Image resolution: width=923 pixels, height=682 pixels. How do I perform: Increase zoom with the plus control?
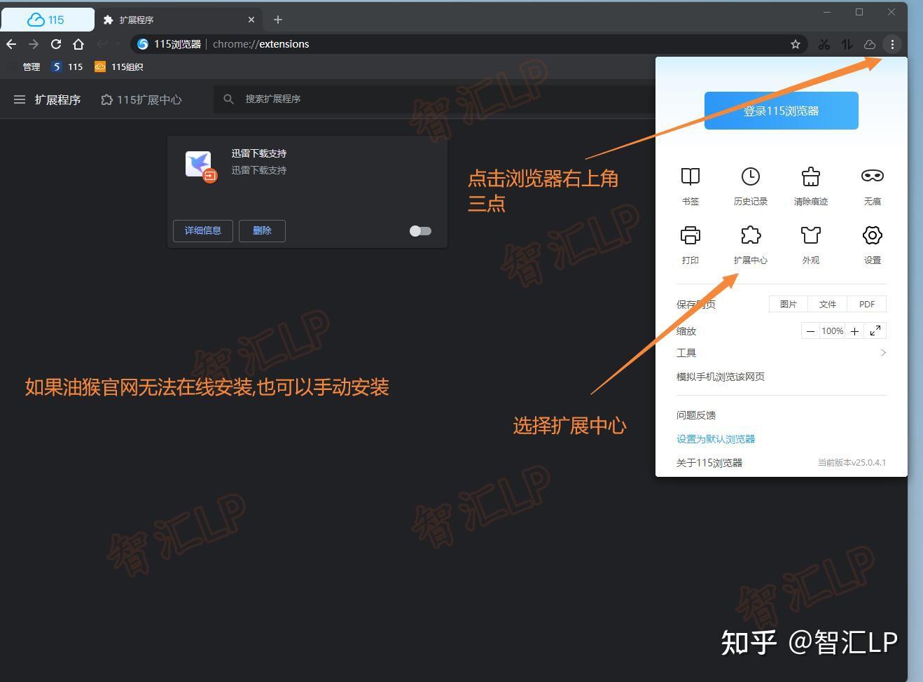(854, 330)
